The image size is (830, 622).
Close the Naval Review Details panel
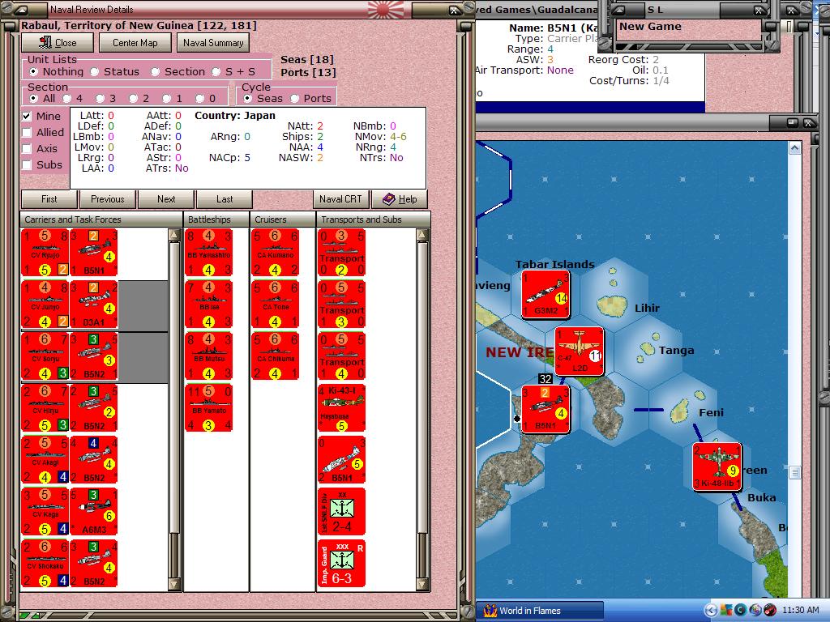pyautogui.click(x=58, y=43)
